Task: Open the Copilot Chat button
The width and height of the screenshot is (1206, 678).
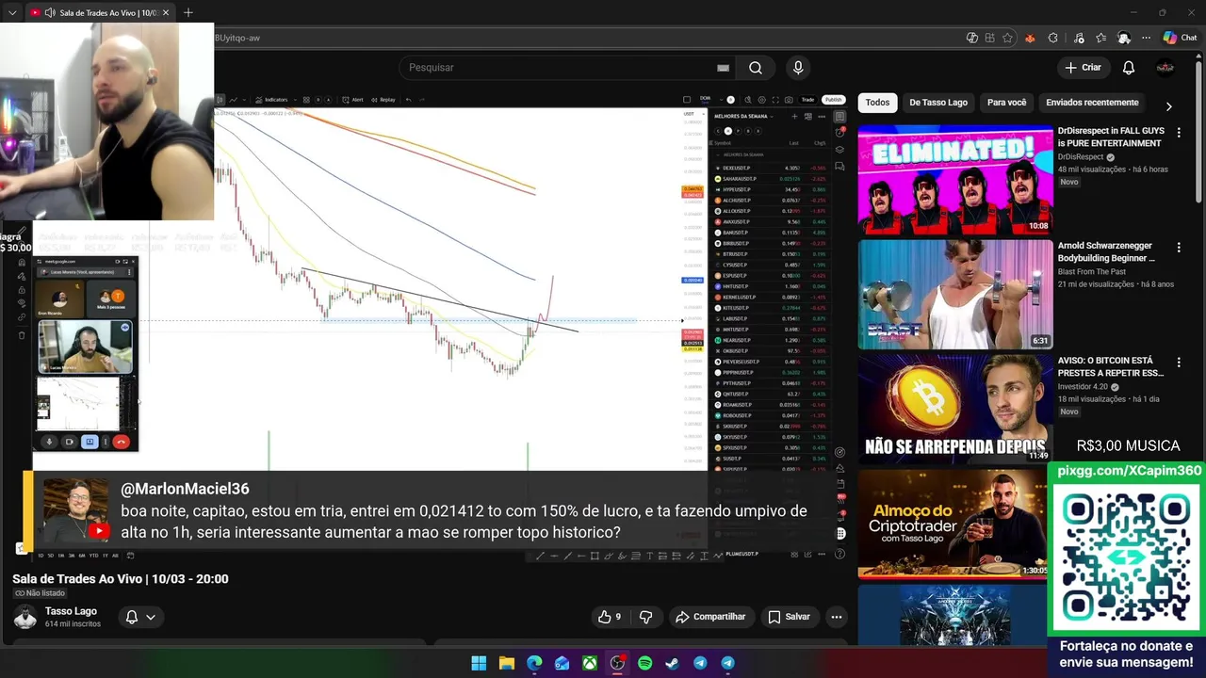Action: pyautogui.click(x=1180, y=38)
